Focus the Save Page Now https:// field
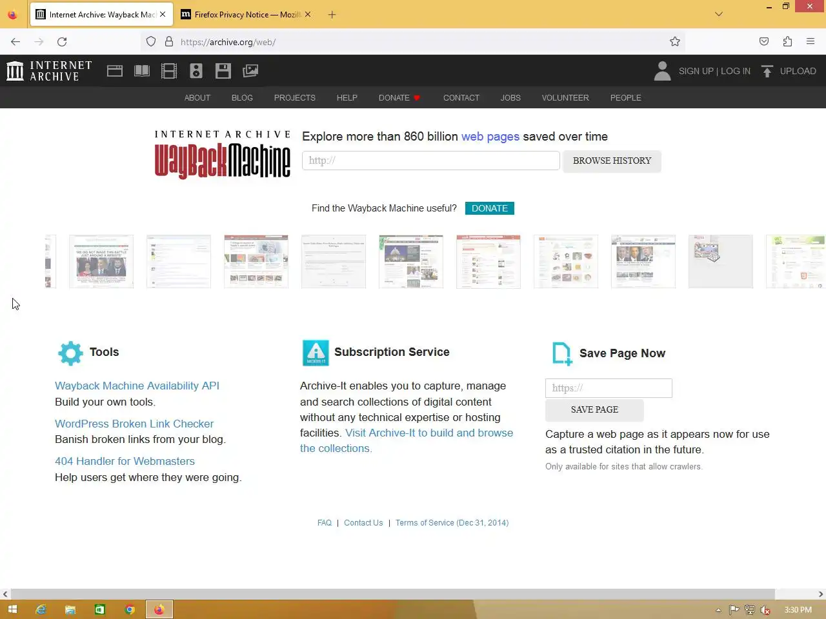Viewport: 826px width, 619px height. tap(609, 388)
